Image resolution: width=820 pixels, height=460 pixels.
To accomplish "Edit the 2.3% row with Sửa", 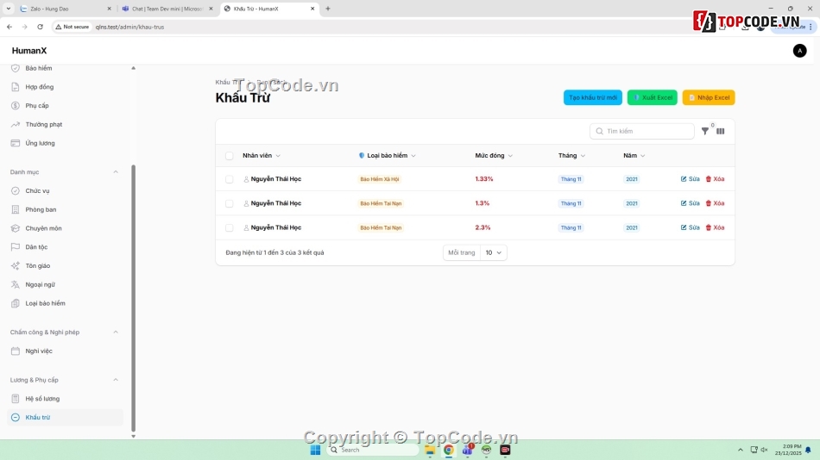I will pyautogui.click(x=690, y=227).
